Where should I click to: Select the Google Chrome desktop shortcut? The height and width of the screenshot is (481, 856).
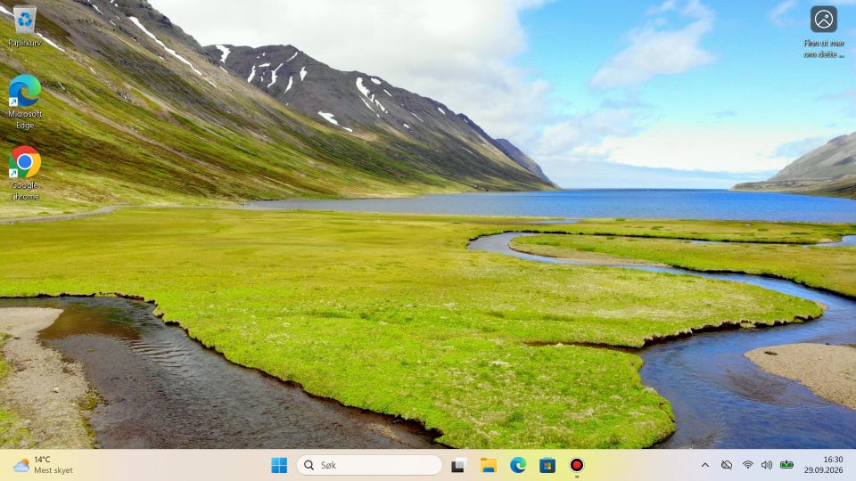tap(25, 173)
